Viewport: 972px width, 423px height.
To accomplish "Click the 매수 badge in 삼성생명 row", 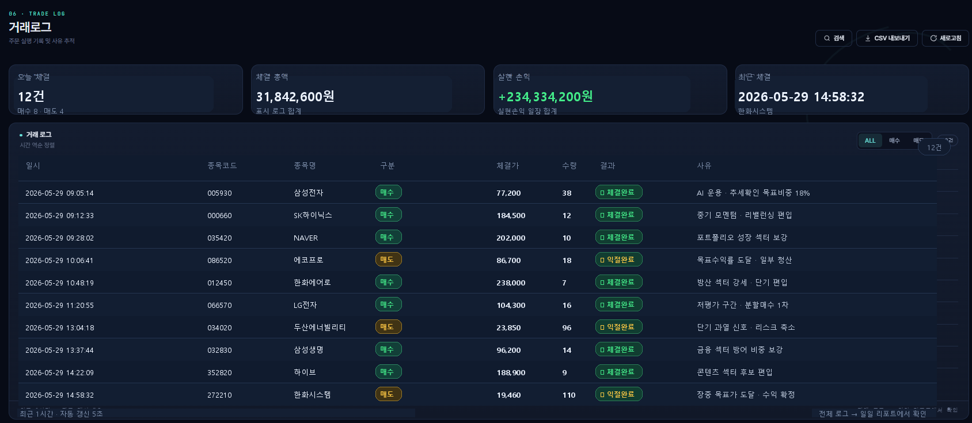I will coord(389,349).
